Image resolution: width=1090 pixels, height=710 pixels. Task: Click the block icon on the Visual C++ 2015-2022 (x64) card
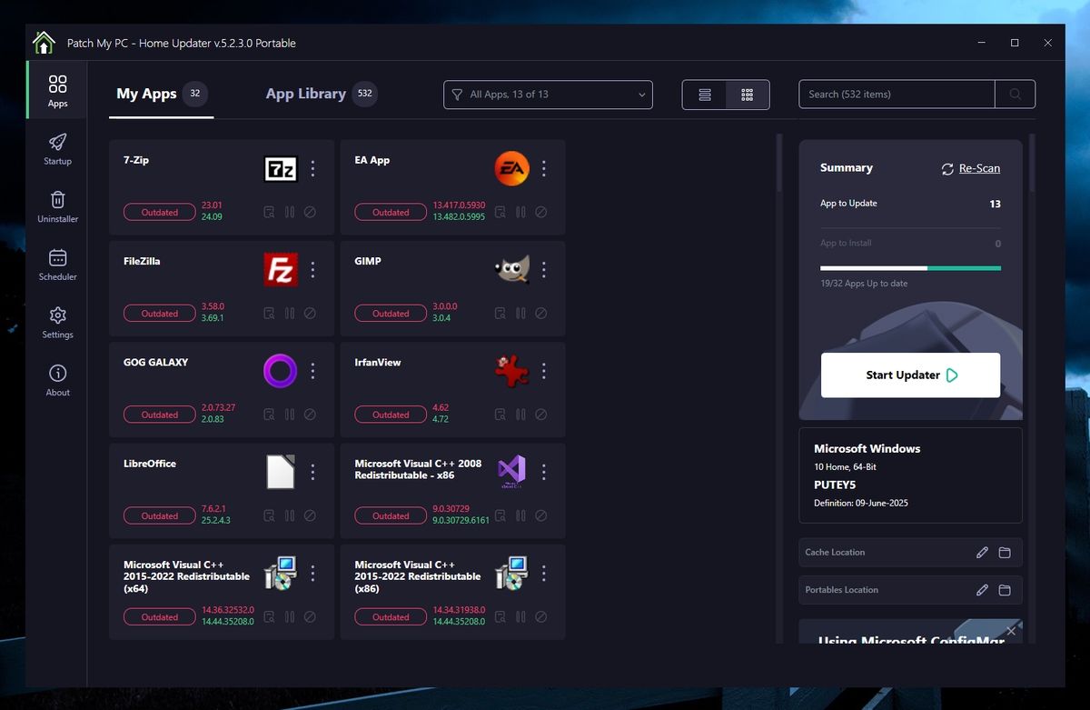310,616
